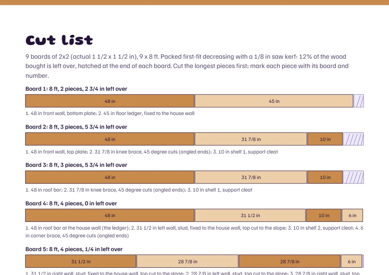Click the 31 7/8 in piece on Board 2
Screen dimensions: 389x275
pos(251,139)
